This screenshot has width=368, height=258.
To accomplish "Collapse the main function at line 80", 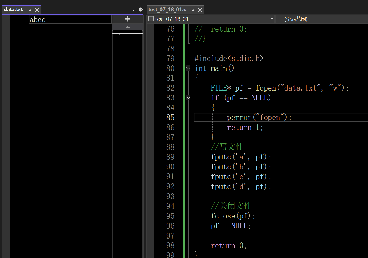I will [x=188, y=68].
